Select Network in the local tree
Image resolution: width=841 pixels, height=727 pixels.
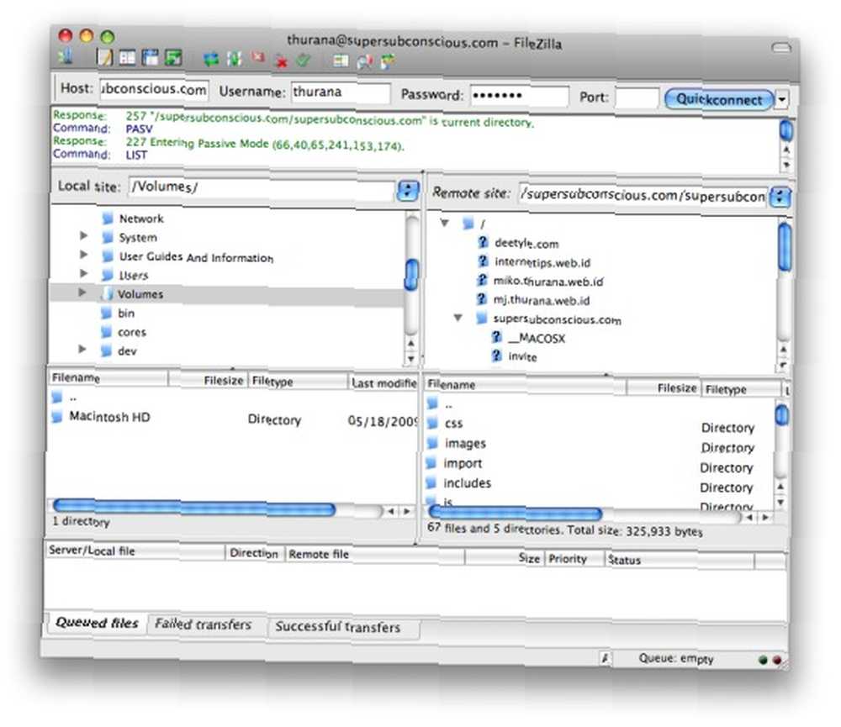[x=141, y=219]
